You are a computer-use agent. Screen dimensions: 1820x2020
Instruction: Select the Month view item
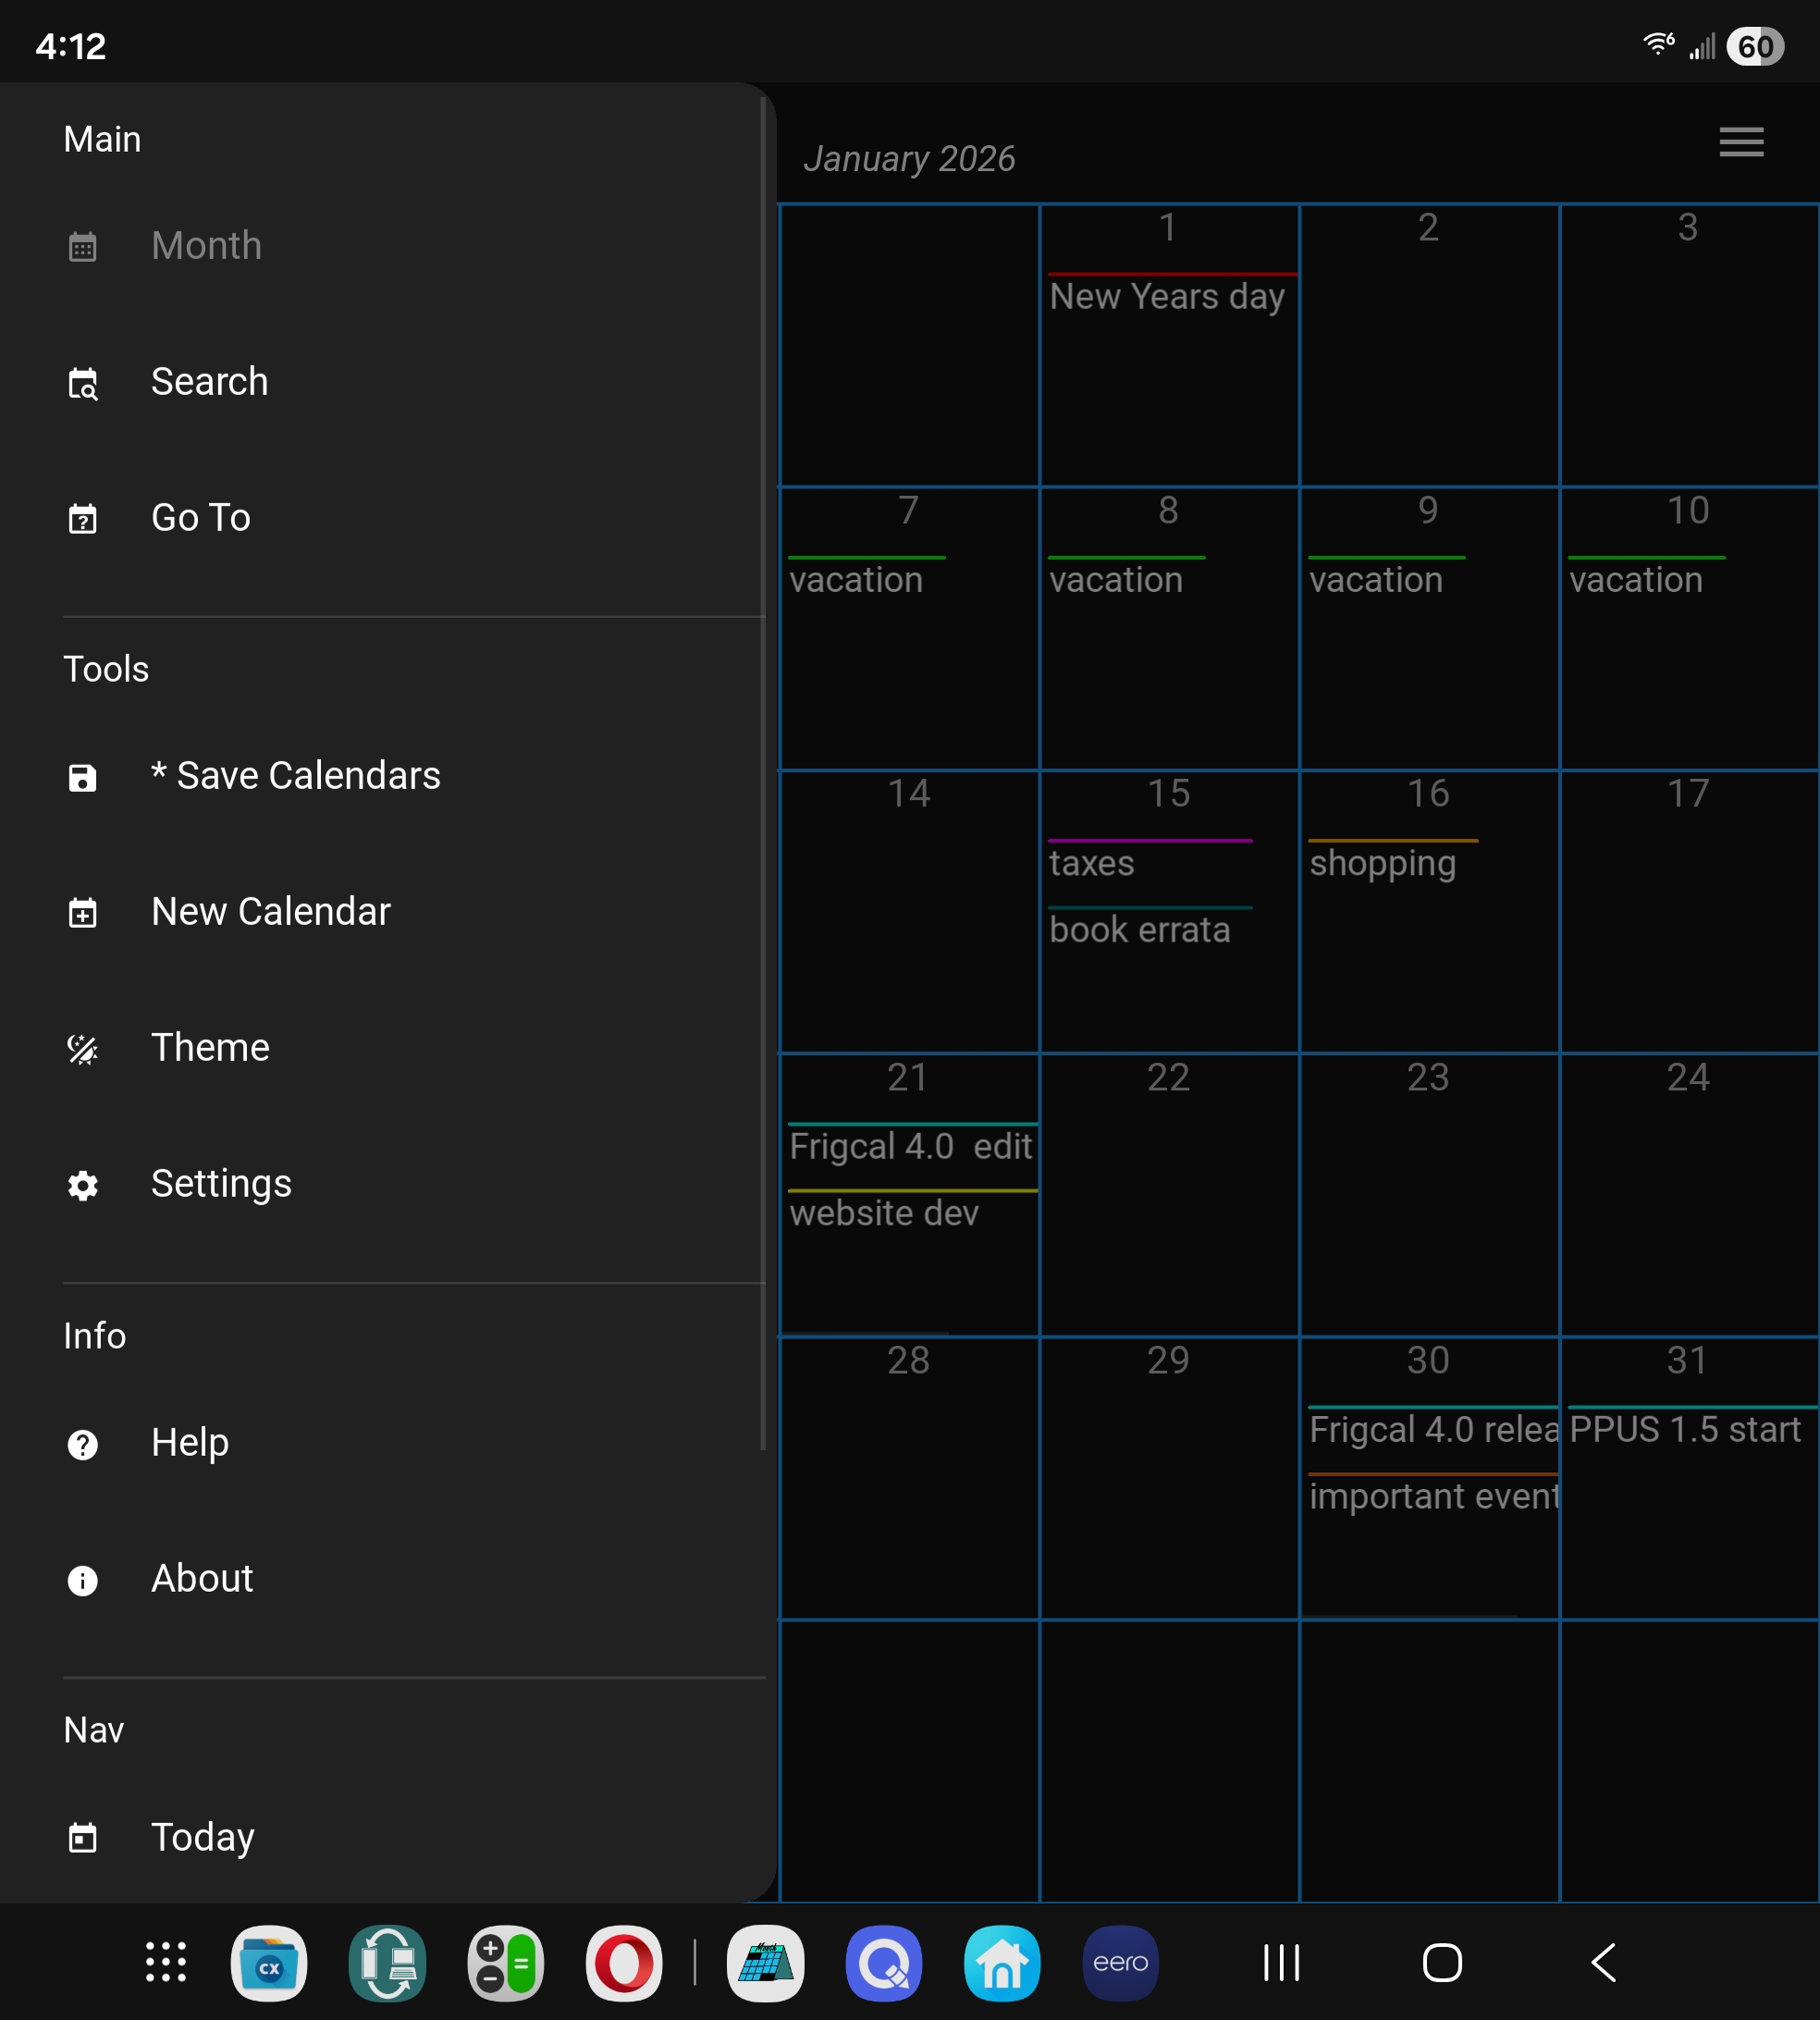click(x=206, y=246)
